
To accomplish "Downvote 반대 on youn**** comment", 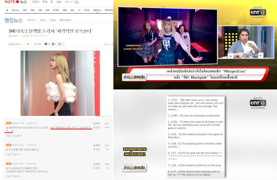I will (97, 149).
